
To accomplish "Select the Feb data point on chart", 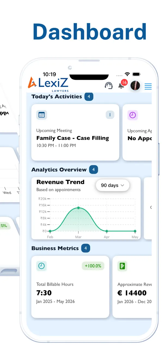I will [x=50, y=231].
